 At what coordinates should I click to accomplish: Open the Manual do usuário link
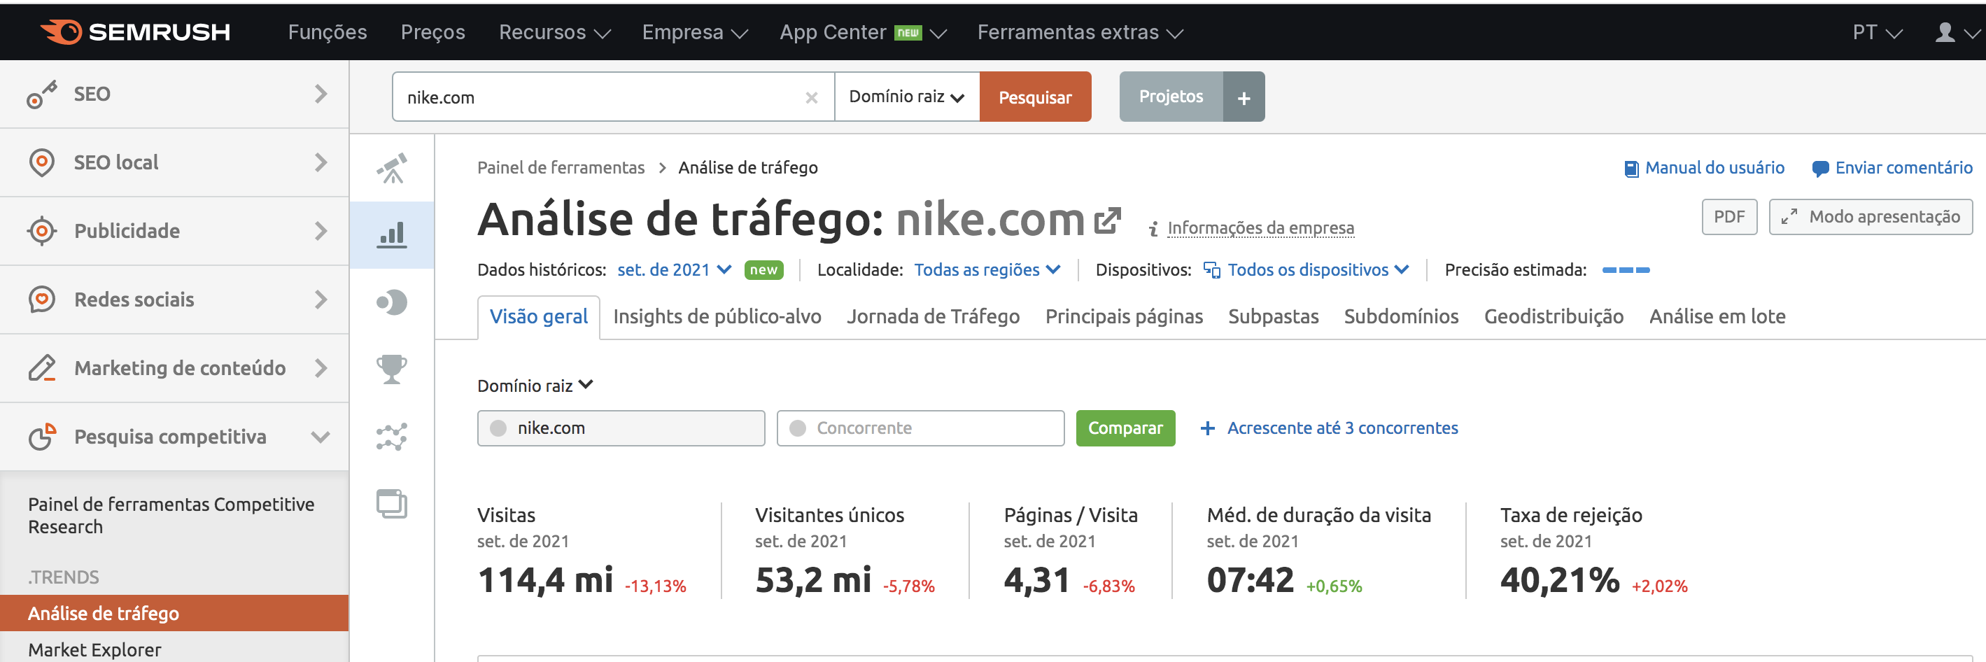pos(1714,167)
